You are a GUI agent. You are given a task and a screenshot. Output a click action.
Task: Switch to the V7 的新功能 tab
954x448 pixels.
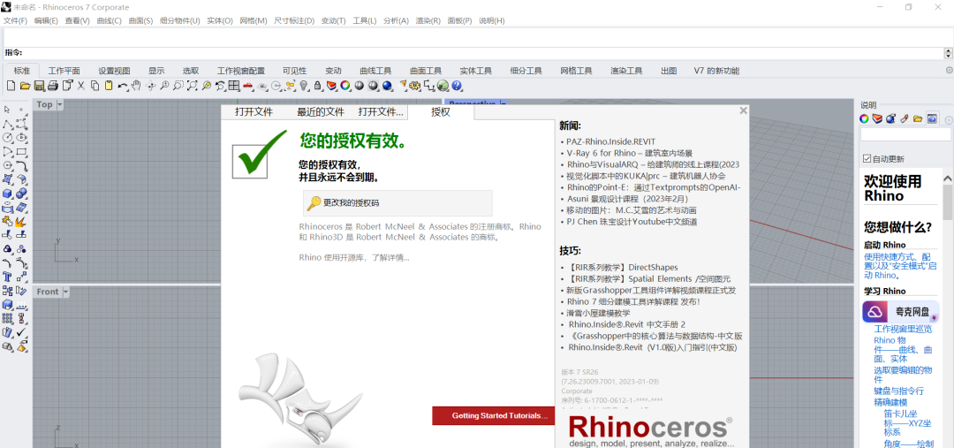pos(716,71)
